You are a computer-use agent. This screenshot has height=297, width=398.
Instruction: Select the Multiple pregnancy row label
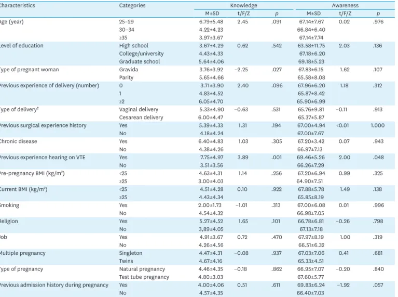(x=23, y=253)
